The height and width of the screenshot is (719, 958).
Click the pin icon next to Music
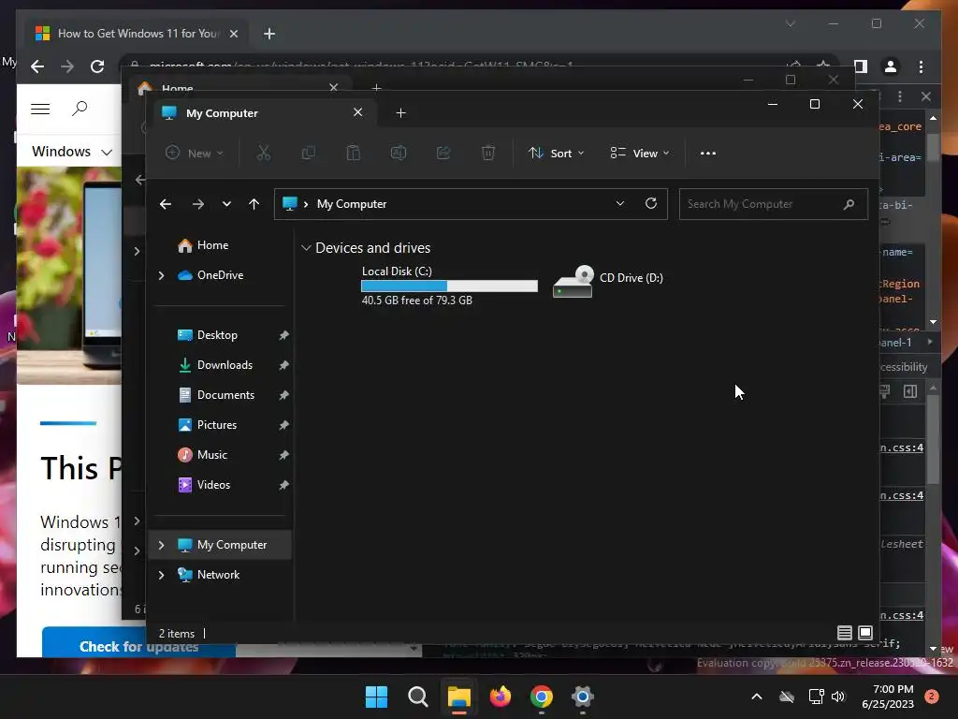[x=283, y=455]
